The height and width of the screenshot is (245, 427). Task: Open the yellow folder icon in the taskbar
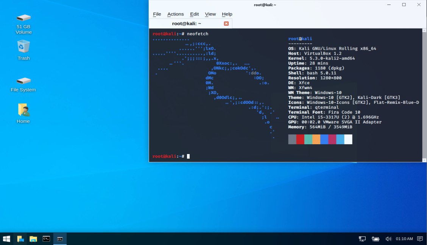[33, 239]
